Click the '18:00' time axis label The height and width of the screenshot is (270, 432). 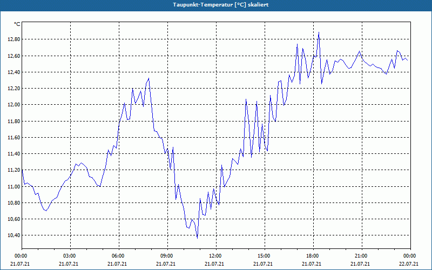(312, 256)
